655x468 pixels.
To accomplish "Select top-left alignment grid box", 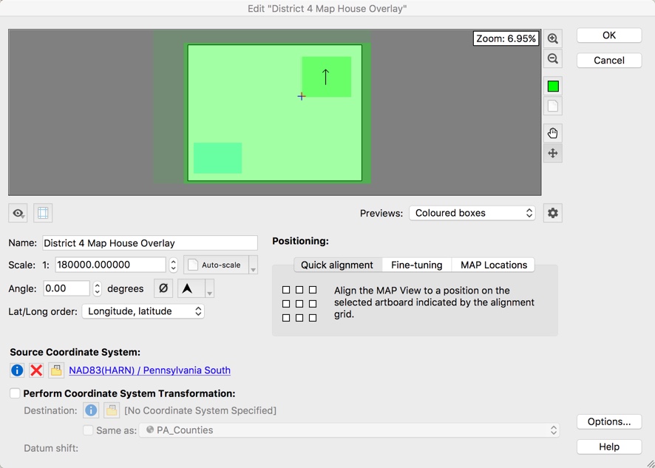I will pos(286,290).
